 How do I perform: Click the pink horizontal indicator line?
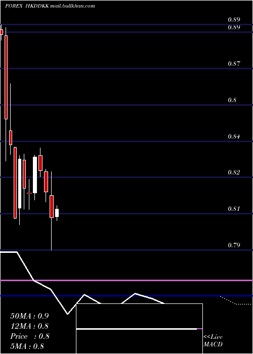126,280
